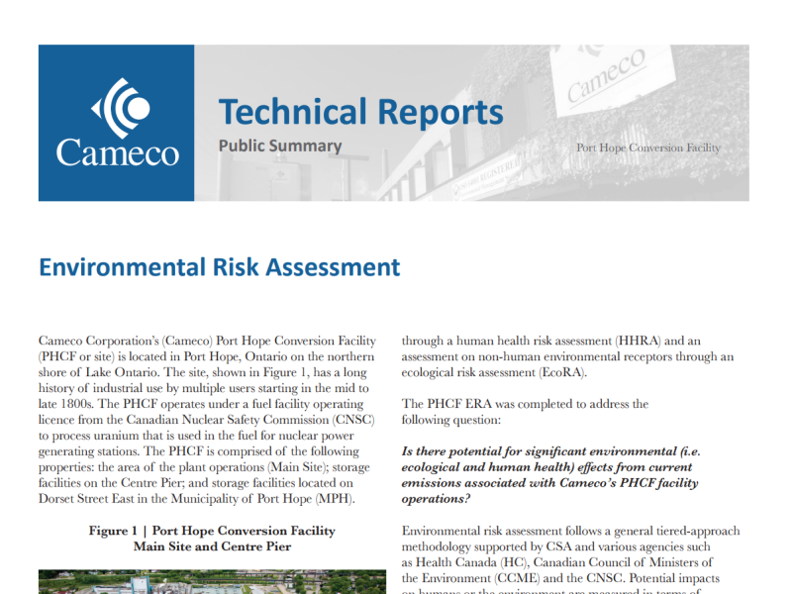Click the Cameco logo in the blue box
Image resolution: width=792 pixels, height=594 pixels.
tap(117, 123)
